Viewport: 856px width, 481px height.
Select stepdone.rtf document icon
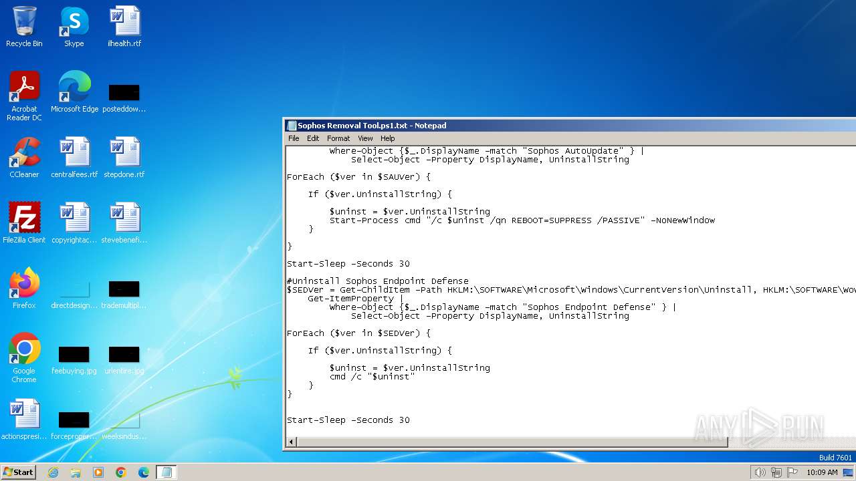[124, 158]
